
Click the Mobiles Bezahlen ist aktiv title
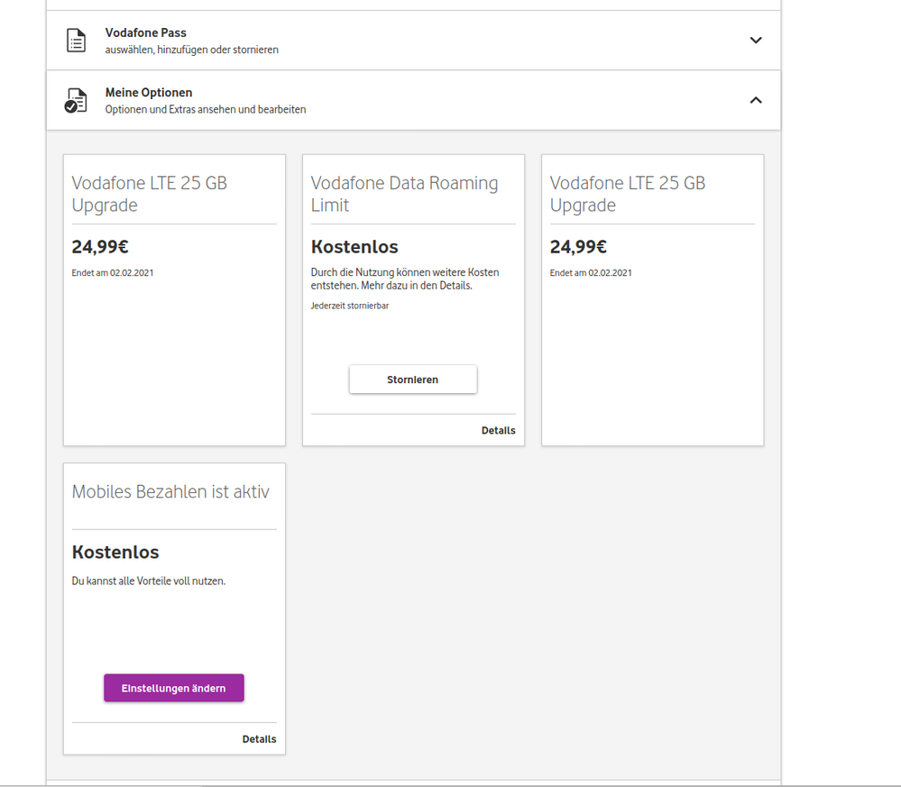(x=170, y=491)
